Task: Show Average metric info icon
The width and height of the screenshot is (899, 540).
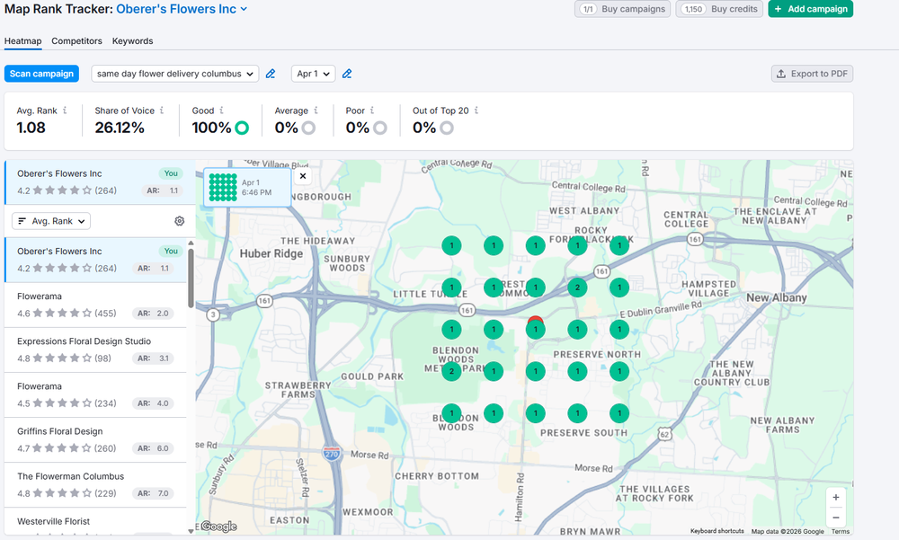Action: tap(316, 110)
